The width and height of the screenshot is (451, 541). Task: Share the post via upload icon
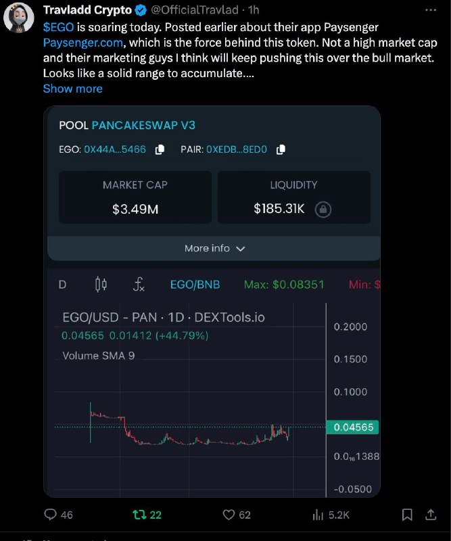(x=431, y=515)
